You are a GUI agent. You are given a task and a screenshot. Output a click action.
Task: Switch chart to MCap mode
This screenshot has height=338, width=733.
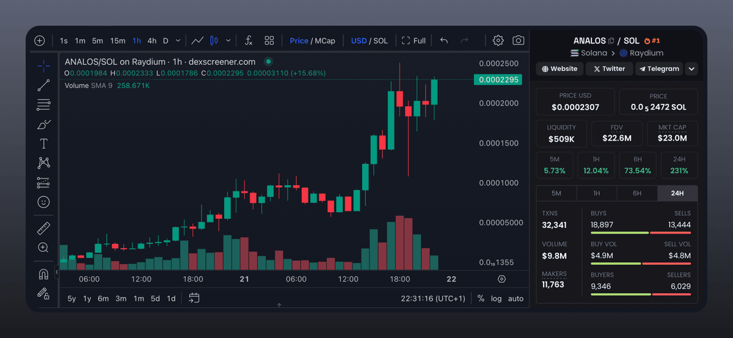click(325, 41)
